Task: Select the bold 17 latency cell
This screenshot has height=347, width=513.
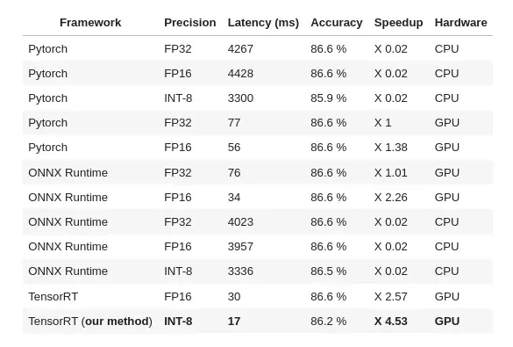Action: point(234,322)
